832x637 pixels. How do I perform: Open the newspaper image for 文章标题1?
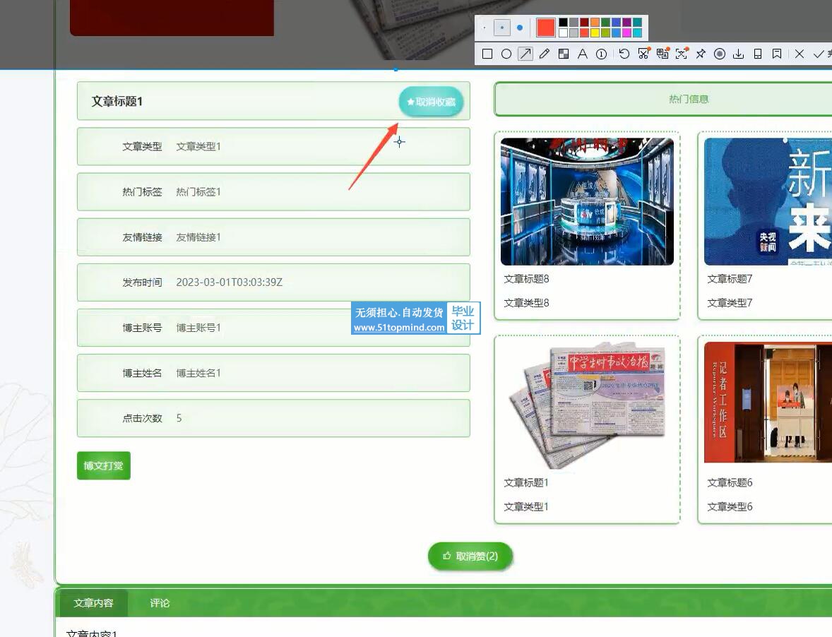[587, 405]
